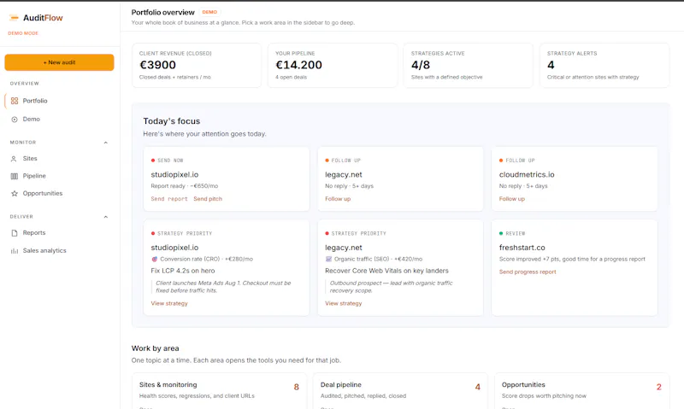
Task: Click the Pipeline columns icon
Action: pos(15,177)
